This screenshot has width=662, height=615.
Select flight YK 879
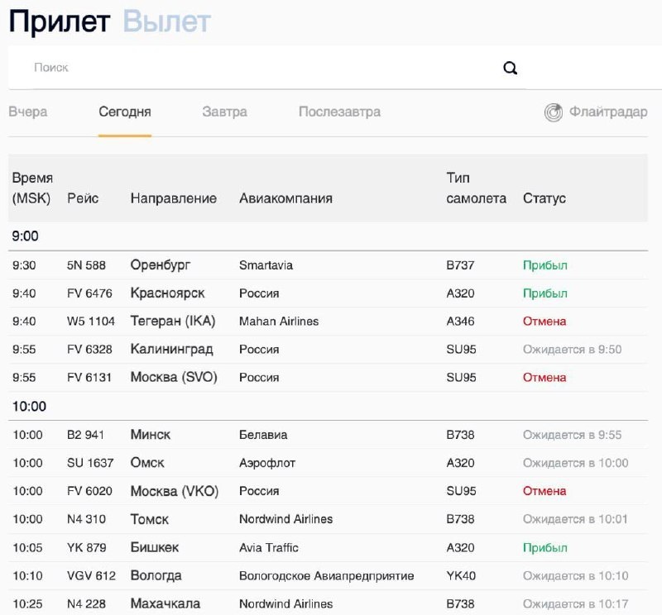pyautogui.click(x=87, y=548)
